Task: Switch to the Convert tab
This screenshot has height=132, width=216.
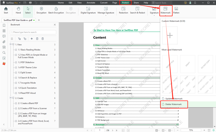Action: pos(104,3)
